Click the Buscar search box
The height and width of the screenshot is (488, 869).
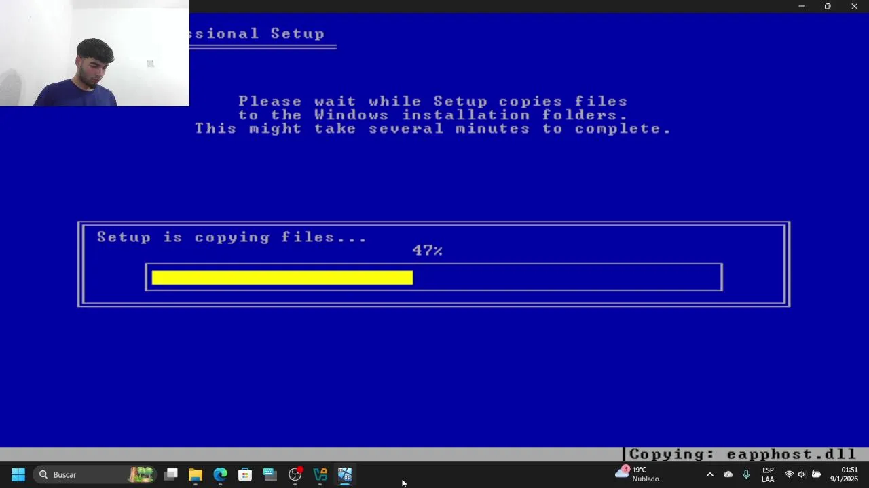click(95, 474)
